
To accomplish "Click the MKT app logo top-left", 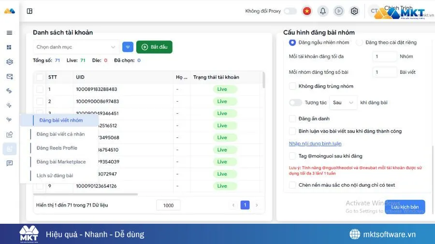I will click(x=10, y=11).
